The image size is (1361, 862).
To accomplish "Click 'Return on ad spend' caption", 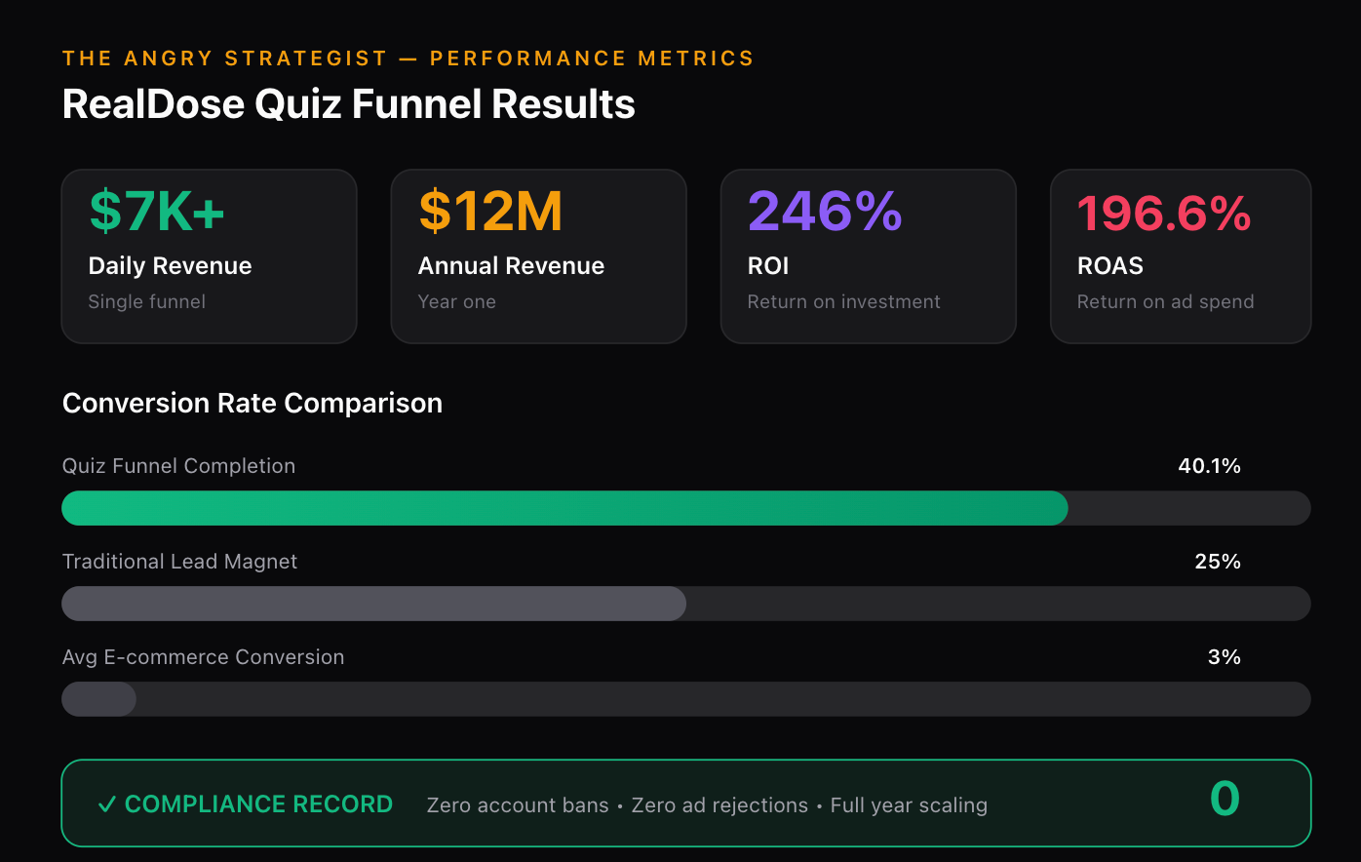I will click(x=1166, y=302).
